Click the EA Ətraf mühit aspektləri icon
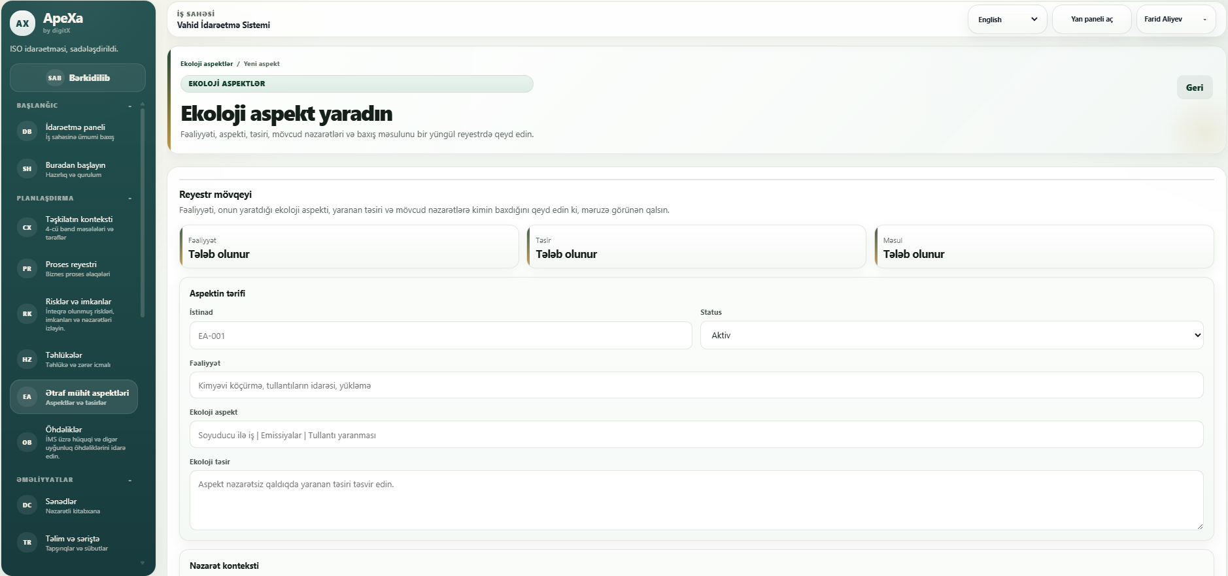 click(27, 397)
